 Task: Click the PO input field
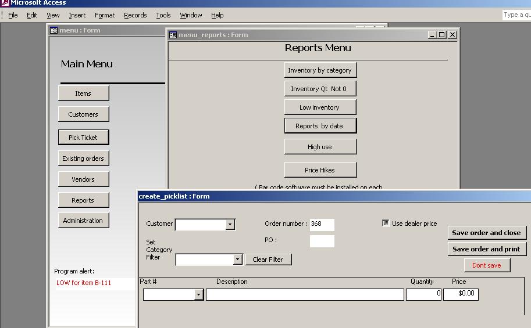click(322, 241)
